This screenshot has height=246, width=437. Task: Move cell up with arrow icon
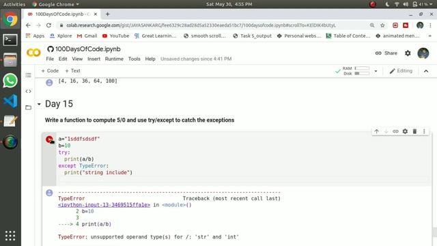[x=376, y=131]
